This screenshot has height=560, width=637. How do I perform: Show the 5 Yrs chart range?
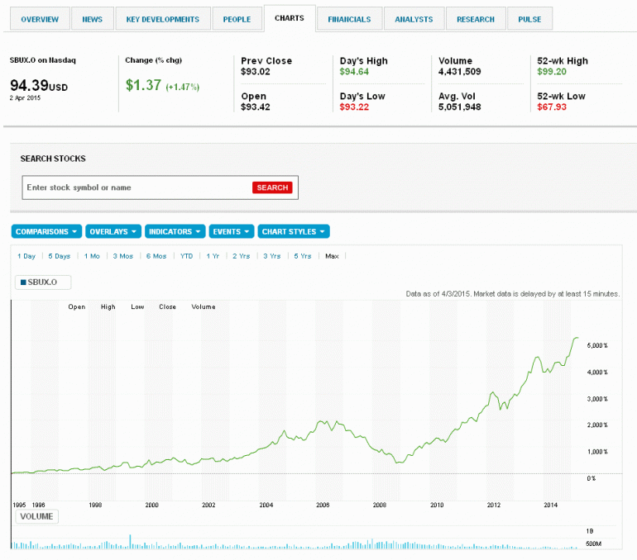point(302,256)
